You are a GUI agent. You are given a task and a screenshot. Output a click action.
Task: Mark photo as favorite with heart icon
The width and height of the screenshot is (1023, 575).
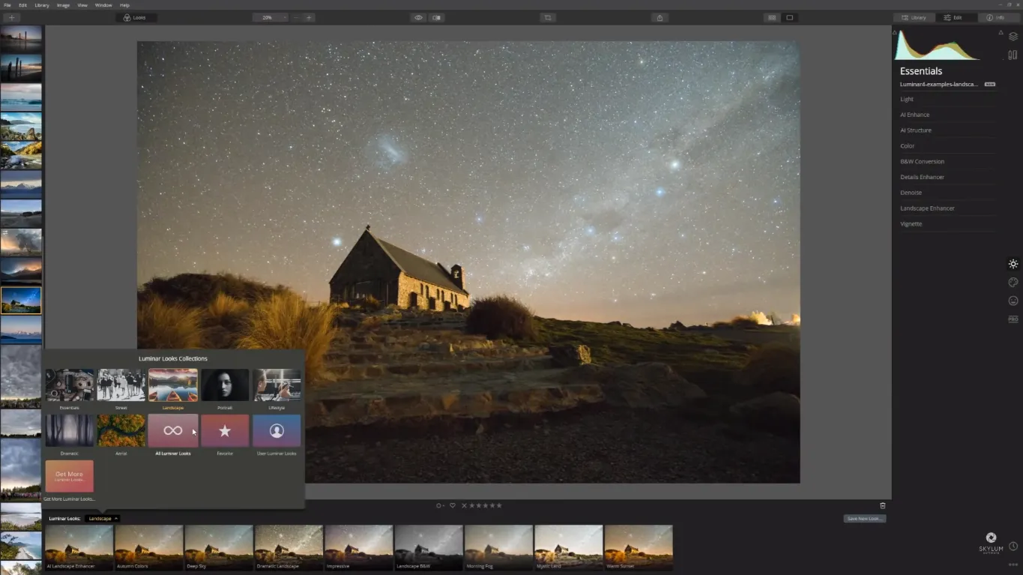[452, 505]
